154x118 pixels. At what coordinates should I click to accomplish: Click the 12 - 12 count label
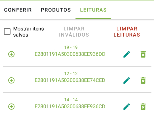[71, 73]
